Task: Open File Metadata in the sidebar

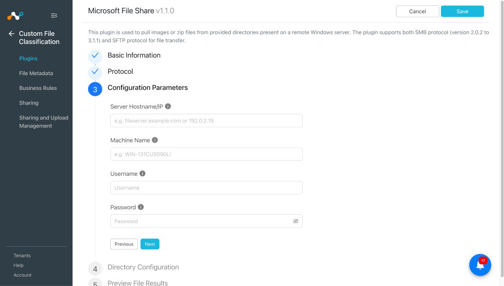Action: click(36, 73)
